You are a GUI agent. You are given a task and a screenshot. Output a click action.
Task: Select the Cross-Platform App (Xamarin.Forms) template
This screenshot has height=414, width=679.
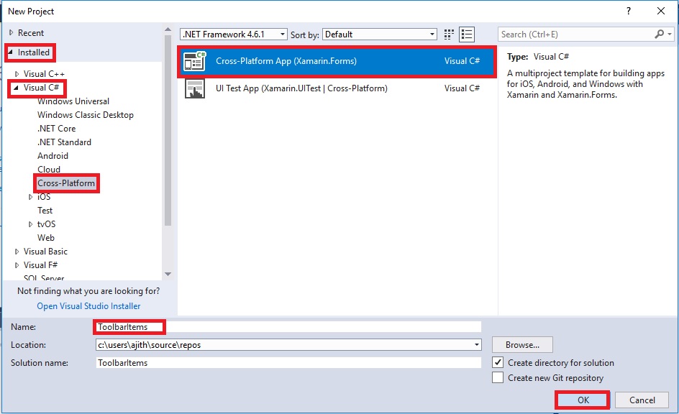click(337, 61)
